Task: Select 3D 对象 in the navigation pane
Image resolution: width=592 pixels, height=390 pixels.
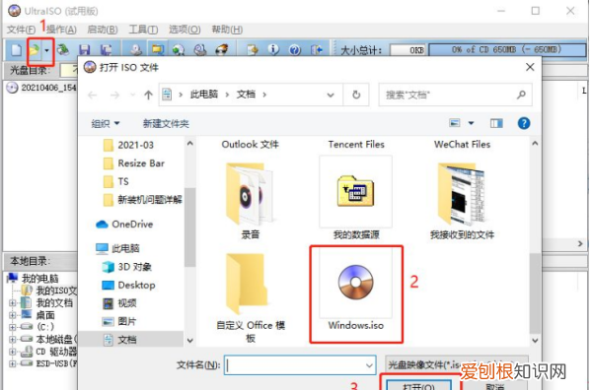Action: [127, 267]
